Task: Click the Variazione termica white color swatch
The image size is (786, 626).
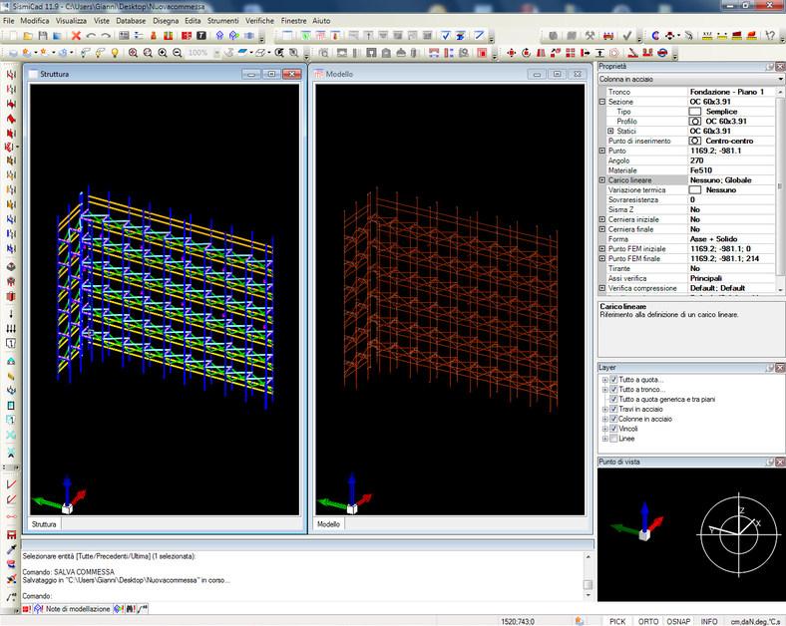Action: pyautogui.click(x=695, y=189)
